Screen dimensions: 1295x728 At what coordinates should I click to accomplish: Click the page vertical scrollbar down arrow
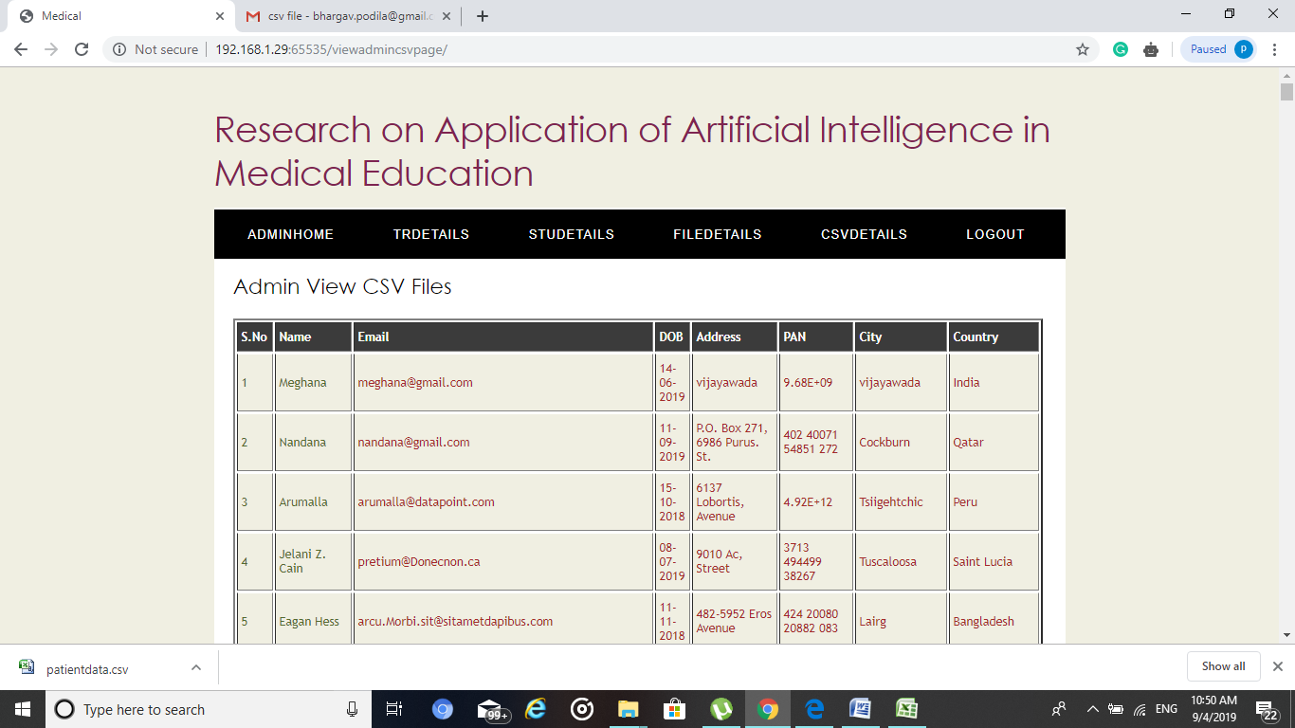tap(1286, 635)
